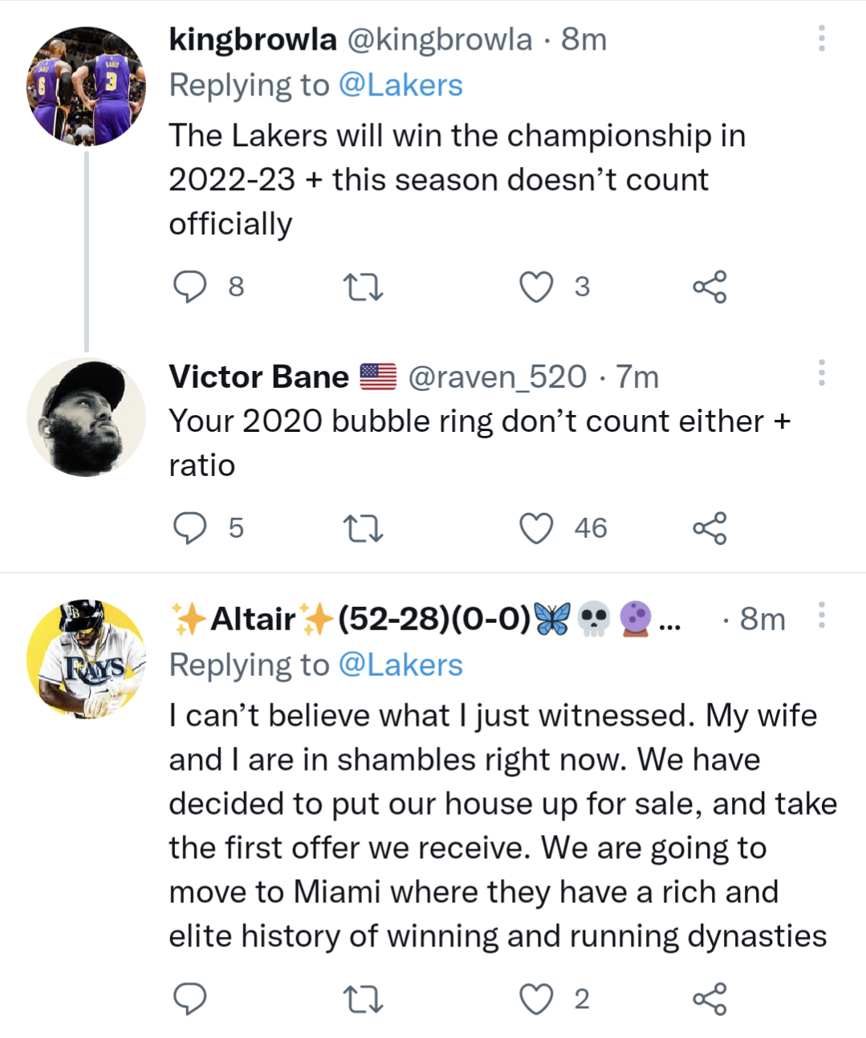Share Victor Bane's reply

[x=710, y=528]
